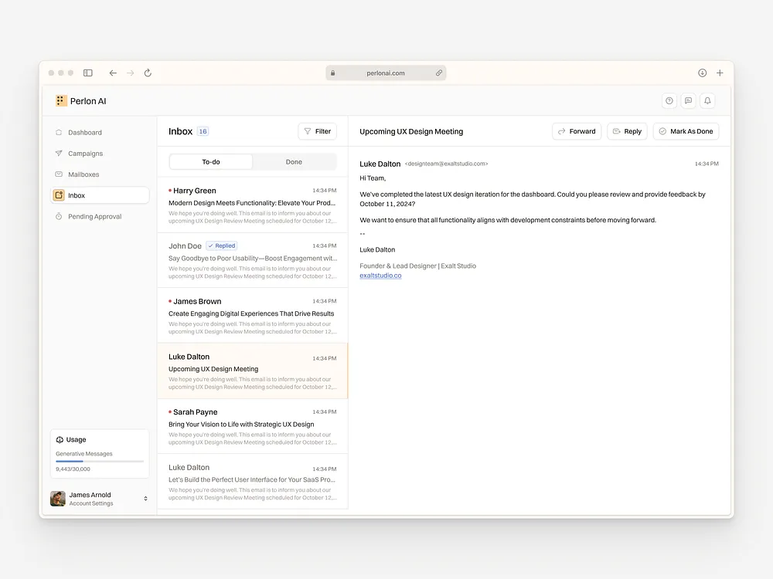Viewport: 773px width, 579px height.
Task: Select the Campaigns paper-plane icon
Action: click(x=60, y=153)
